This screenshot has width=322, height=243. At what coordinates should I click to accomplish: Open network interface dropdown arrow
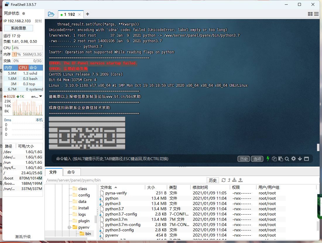point(41,96)
